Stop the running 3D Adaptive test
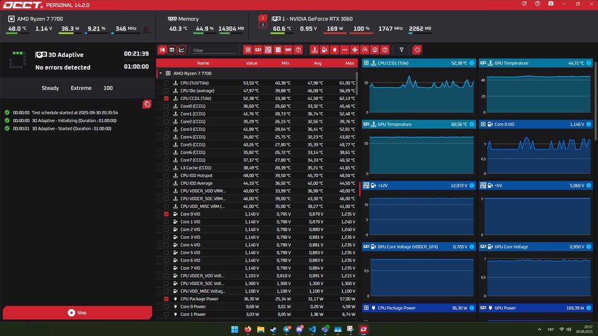The width and height of the screenshot is (598, 336). [77, 312]
